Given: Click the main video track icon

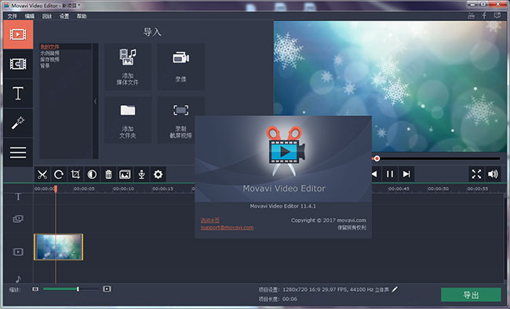Looking at the screenshot, I should point(18,252).
